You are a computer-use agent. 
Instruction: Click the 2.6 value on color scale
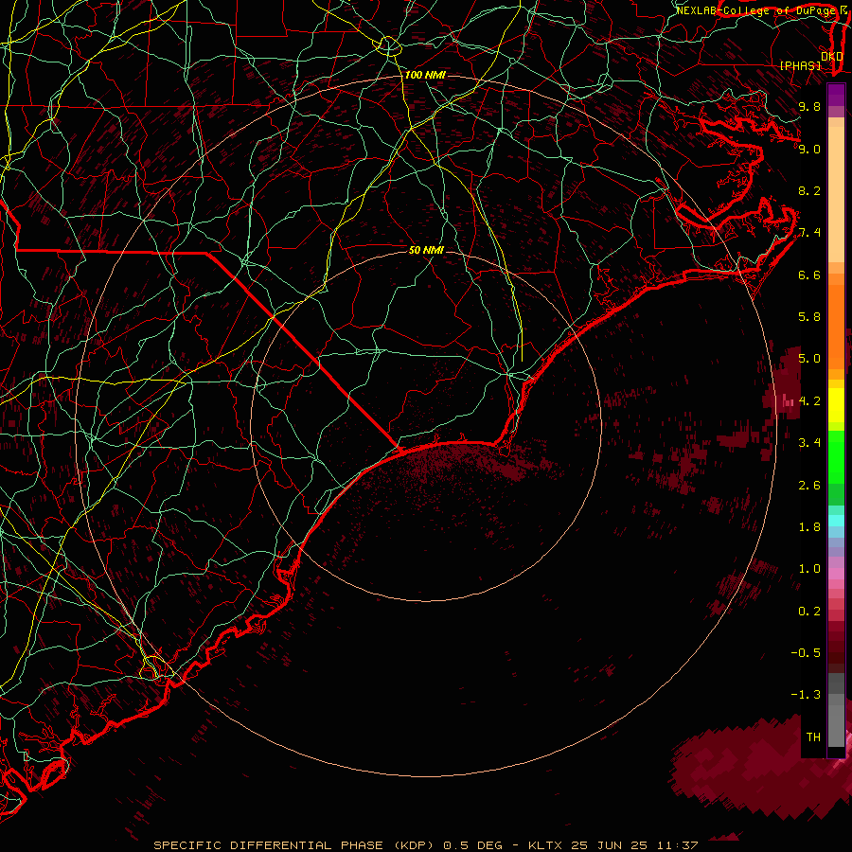(809, 486)
